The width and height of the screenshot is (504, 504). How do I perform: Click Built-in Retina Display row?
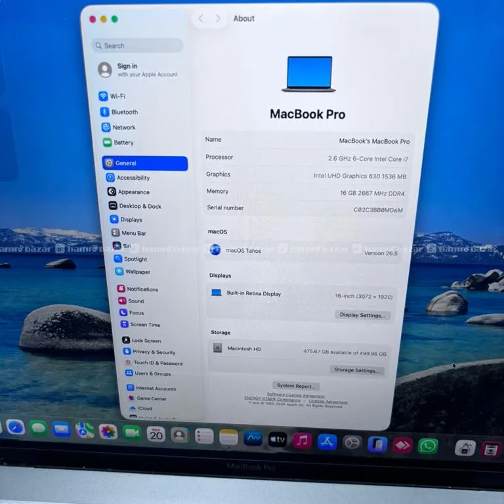301,295
